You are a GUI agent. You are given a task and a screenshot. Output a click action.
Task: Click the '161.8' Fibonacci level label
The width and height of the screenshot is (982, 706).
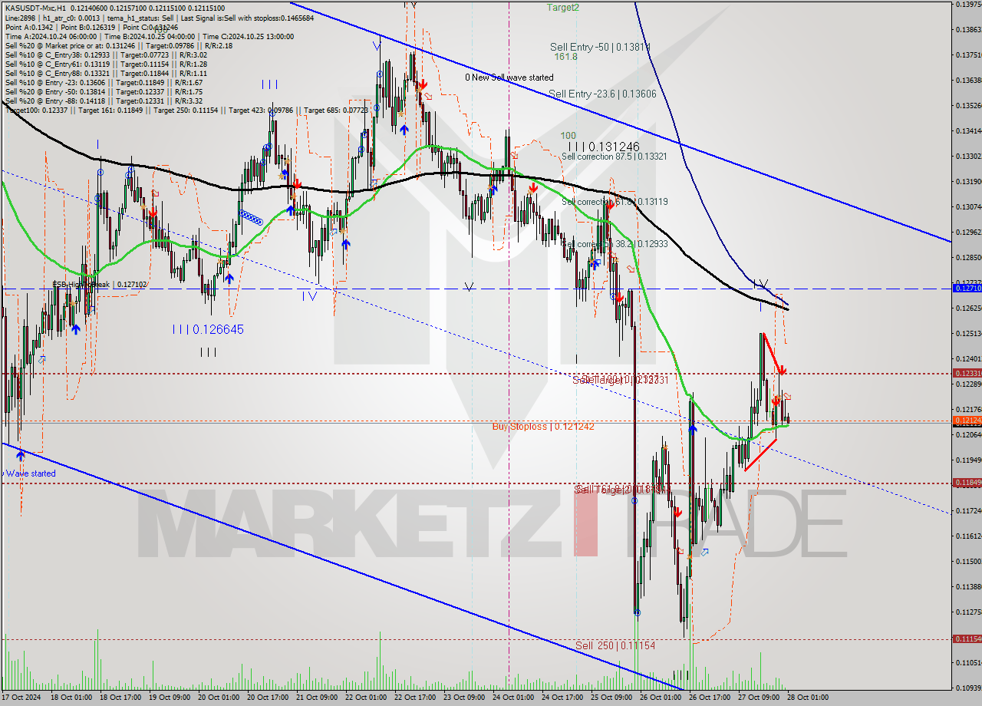click(565, 57)
